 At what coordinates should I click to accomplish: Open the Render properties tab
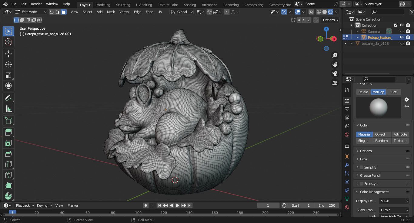pyautogui.click(x=347, y=100)
